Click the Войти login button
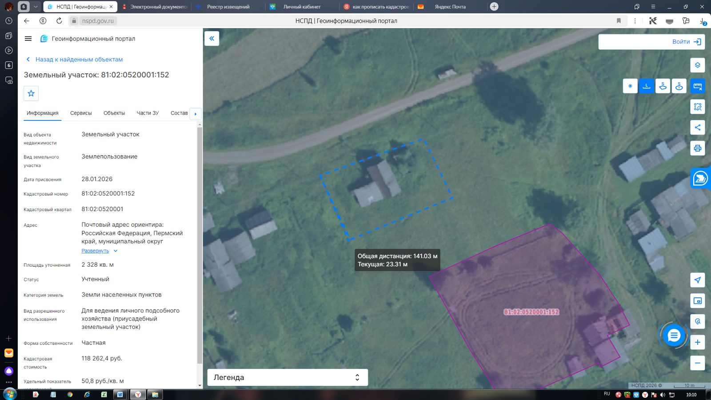 coord(687,42)
